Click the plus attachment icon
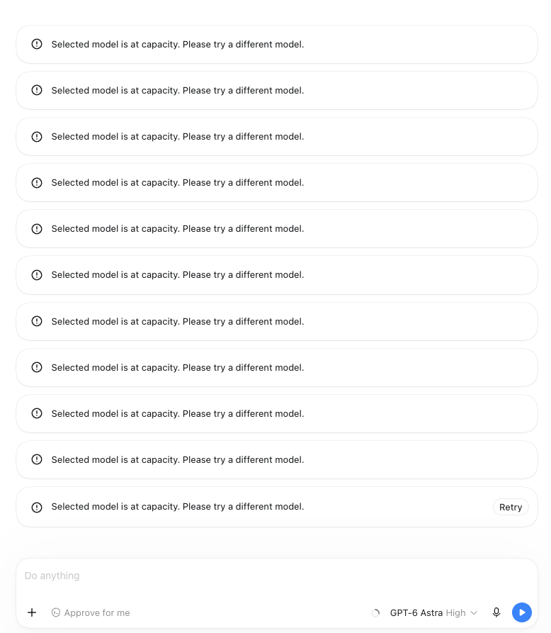 [32, 612]
